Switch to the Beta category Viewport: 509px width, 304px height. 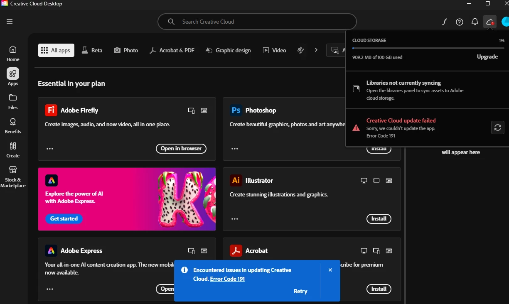tap(92, 50)
